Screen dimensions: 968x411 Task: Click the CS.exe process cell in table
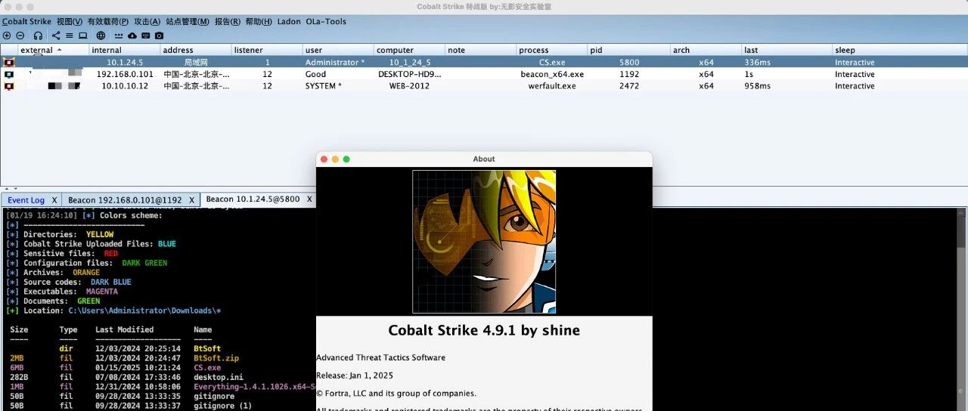[552, 63]
